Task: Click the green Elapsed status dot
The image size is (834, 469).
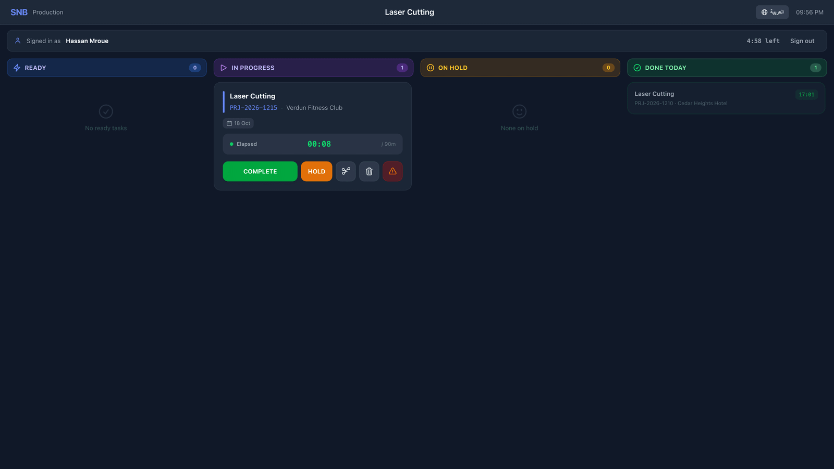Action: click(x=231, y=144)
